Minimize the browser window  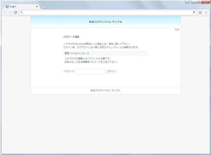coord(194,2)
